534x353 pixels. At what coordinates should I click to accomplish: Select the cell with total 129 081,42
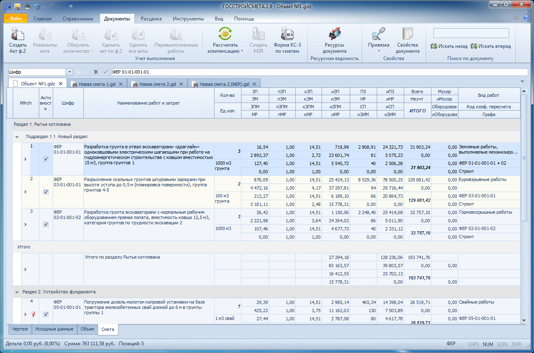418,200
